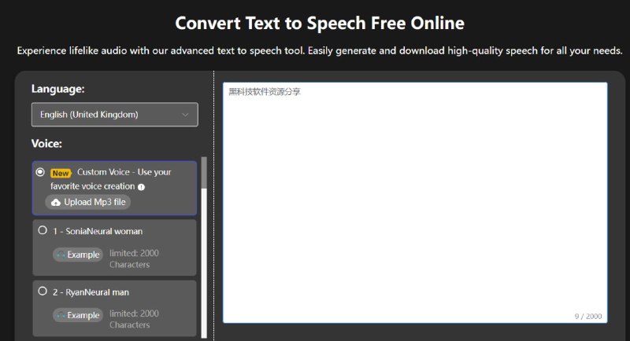Click the yellow New badge
Screen dimensions: 630x341
coord(61,172)
